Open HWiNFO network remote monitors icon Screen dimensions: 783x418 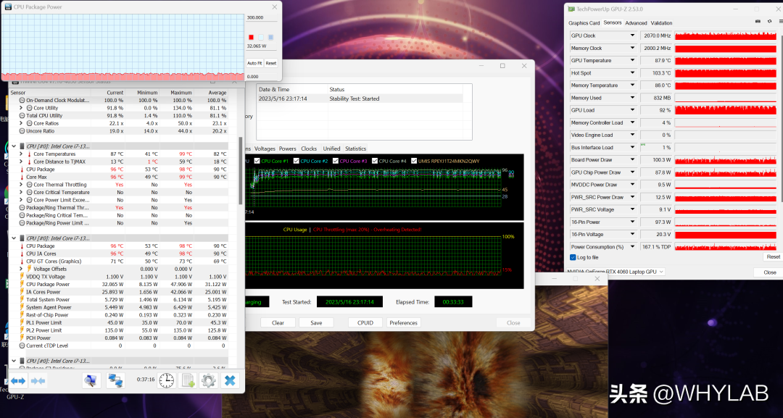coord(116,381)
